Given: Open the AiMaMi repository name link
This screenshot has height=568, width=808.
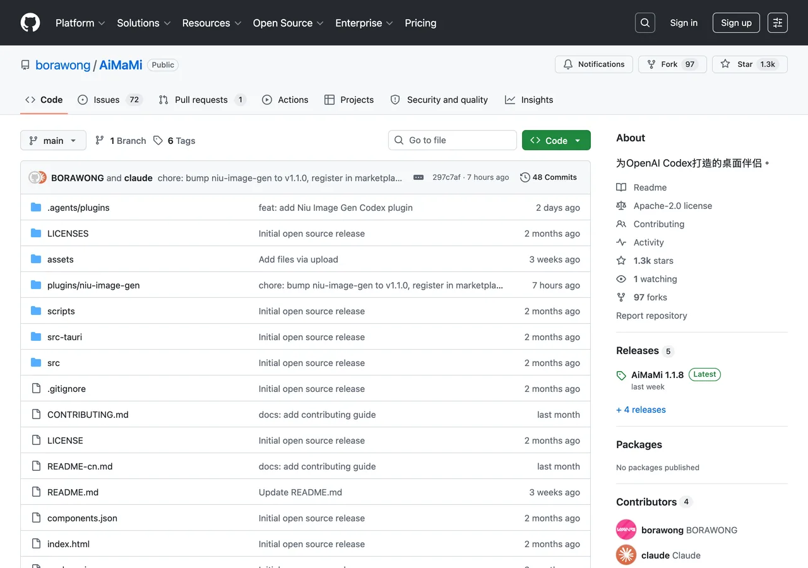Looking at the screenshot, I should click(121, 65).
